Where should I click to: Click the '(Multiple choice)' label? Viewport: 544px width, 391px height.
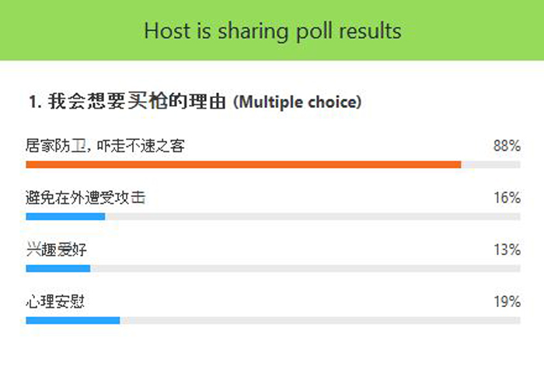298,102
